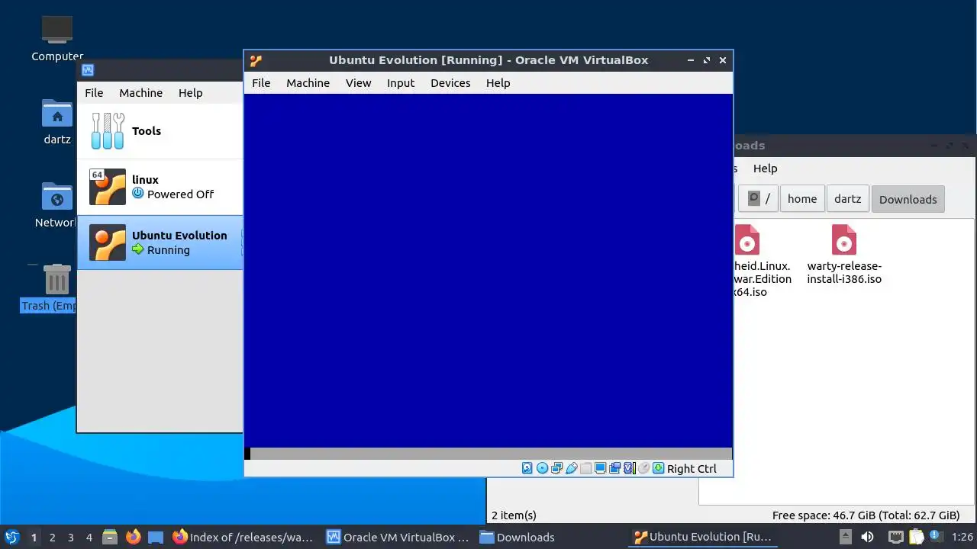The image size is (977, 549).
Task: Switch to workspace 2 in the pager
Action: 52,537
